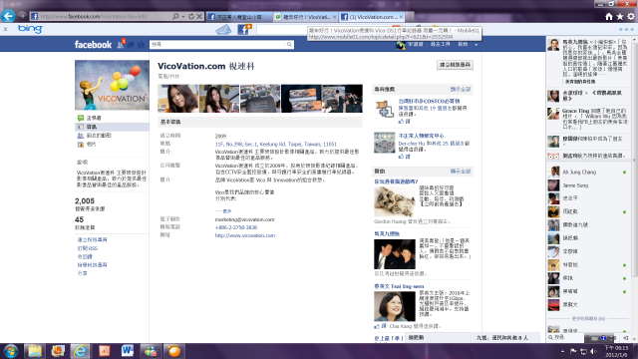Screen dimensions: 638x359
Task: Click marketing@vicovation.com email text
Action: click(244, 219)
